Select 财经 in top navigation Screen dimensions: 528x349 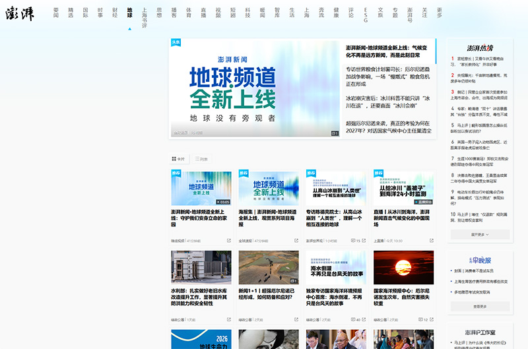[115, 13]
